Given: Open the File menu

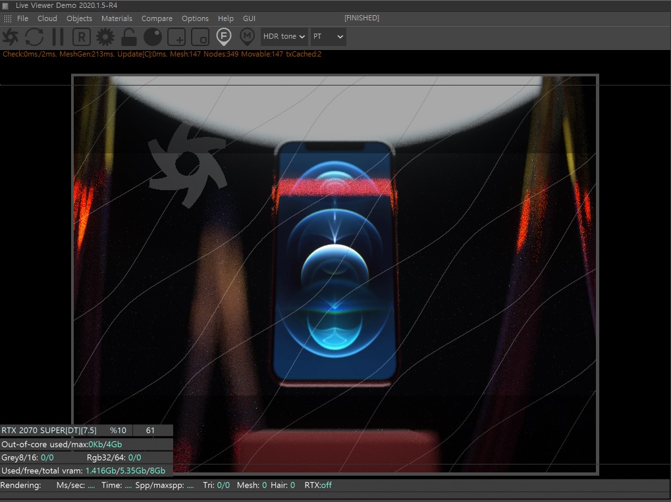Looking at the screenshot, I should (x=22, y=18).
